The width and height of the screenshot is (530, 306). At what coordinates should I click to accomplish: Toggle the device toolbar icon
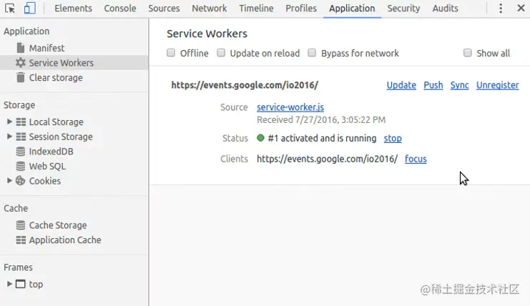tap(30, 8)
